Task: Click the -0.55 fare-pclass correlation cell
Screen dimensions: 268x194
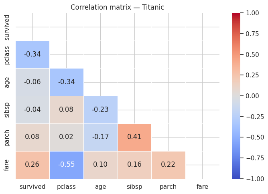Action: [67, 165]
